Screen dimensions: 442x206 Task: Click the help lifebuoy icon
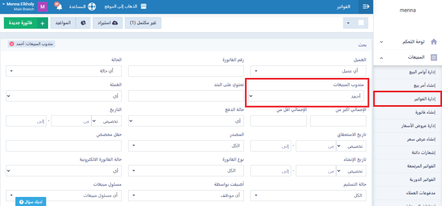click(x=92, y=6)
